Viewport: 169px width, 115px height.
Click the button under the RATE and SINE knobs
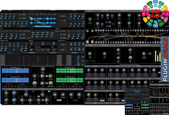pyautogui.click(x=75, y=100)
